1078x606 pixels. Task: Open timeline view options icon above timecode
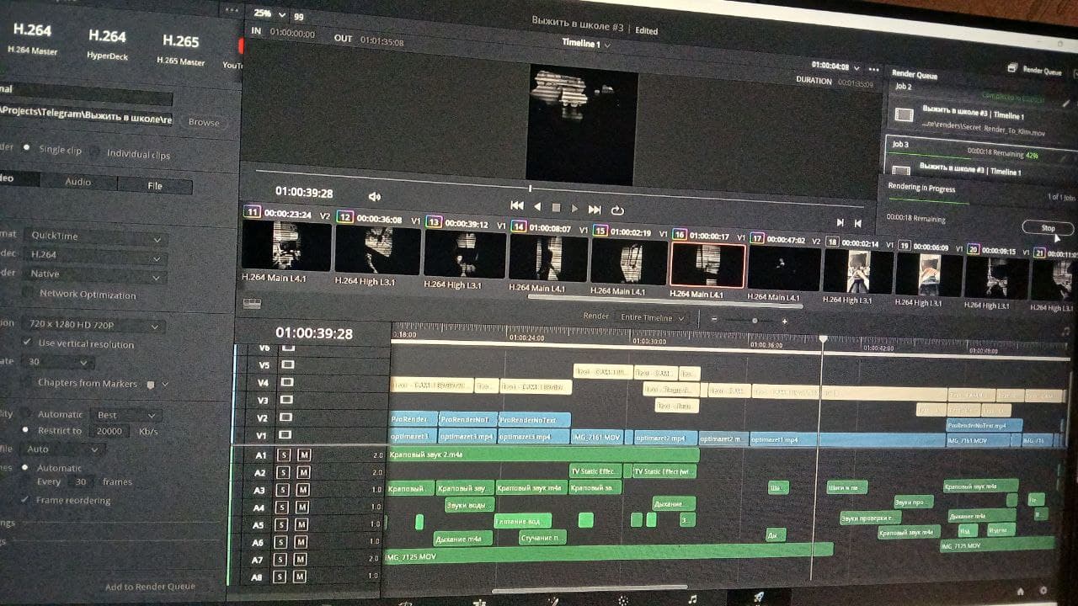tap(251, 302)
